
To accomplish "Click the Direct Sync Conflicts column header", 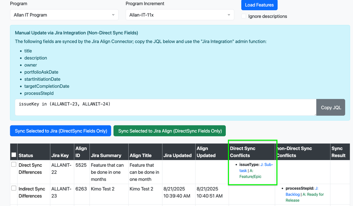I will point(246,152).
